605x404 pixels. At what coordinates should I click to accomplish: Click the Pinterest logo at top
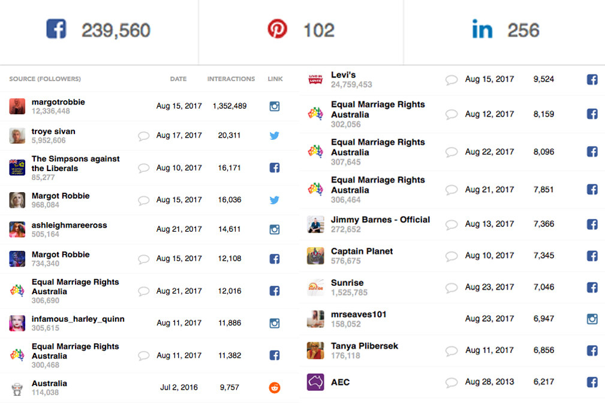pyautogui.click(x=277, y=29)
